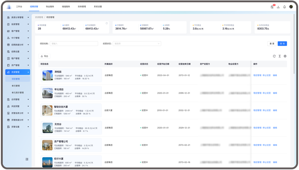Viewport: 299px width, 170px height.
Task: Switch to the 增值服务 top tab
Action: click(66, 7)
